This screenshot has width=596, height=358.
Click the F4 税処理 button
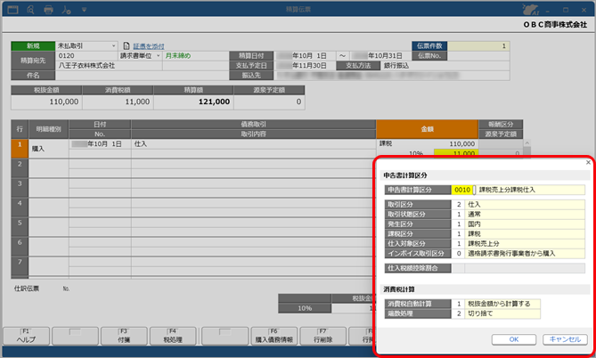coord(173,336)
